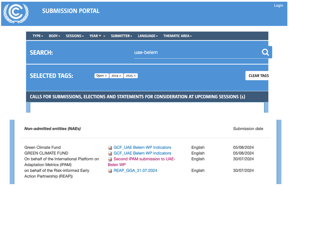Open the SUBMITTER filter menu
Screen dimensions: 313x232
point(121,36)
